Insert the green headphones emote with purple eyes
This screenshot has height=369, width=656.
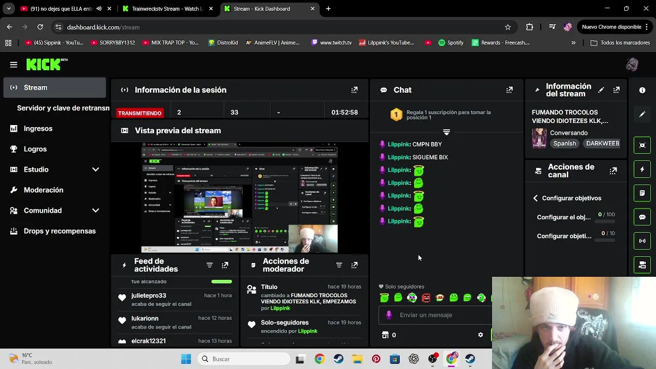[x=412, y=297]
